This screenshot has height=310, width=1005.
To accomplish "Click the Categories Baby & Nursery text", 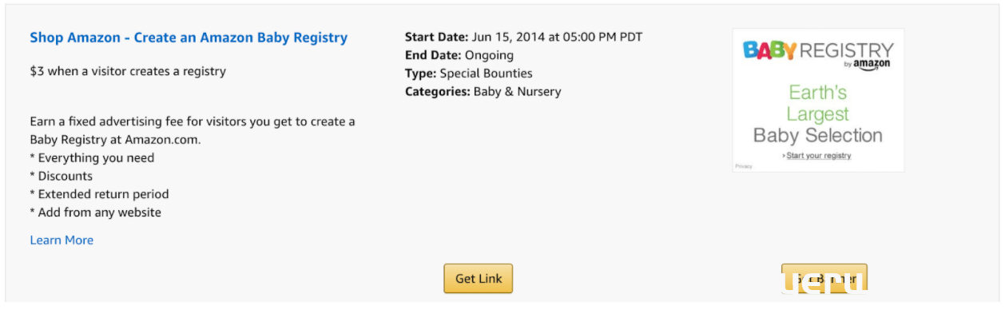I will [483, 92].
